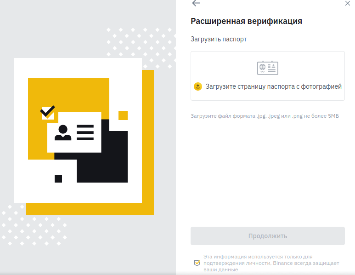Click the small black square in the illustration
Screen dimensions: 355x275
click(58, 178)
